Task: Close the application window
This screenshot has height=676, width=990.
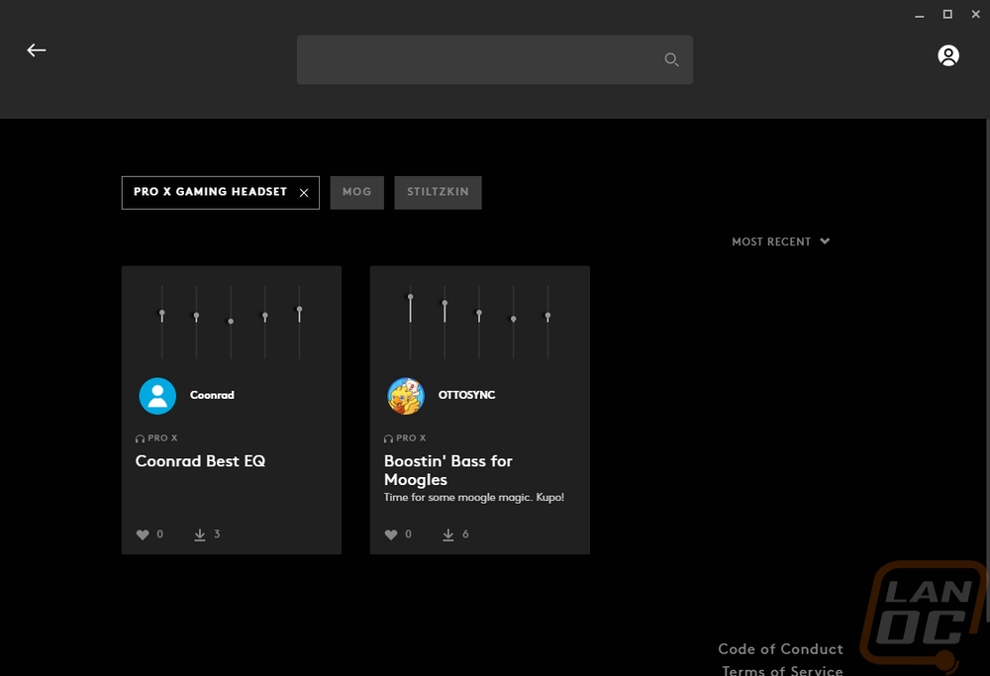Action: (x=975, y=14)
